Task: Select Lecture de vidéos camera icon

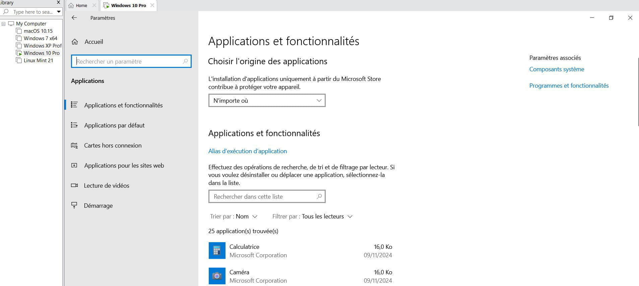Action: (x=74, y=185)
